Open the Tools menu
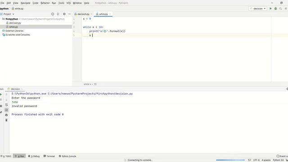Screen dimensions: 288x162 (x=61, y=3)
